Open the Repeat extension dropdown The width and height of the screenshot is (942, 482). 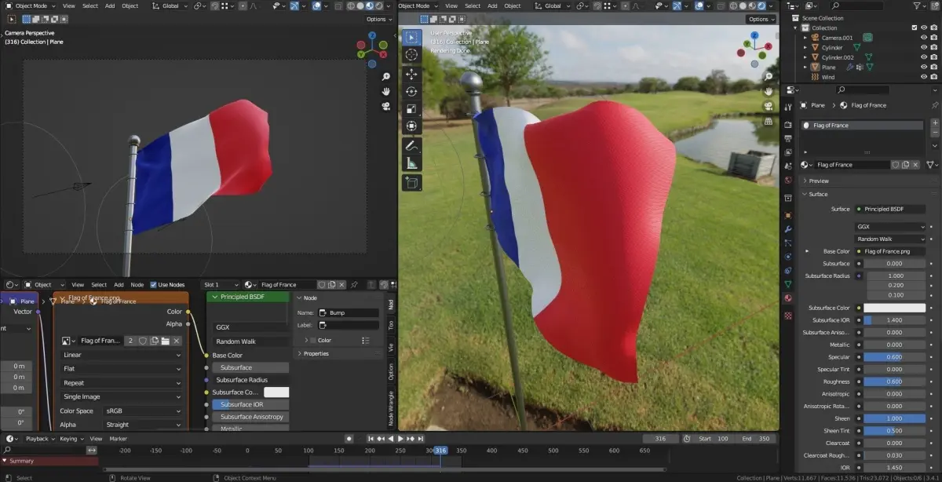pyautogui.click(x=122, y=383)
